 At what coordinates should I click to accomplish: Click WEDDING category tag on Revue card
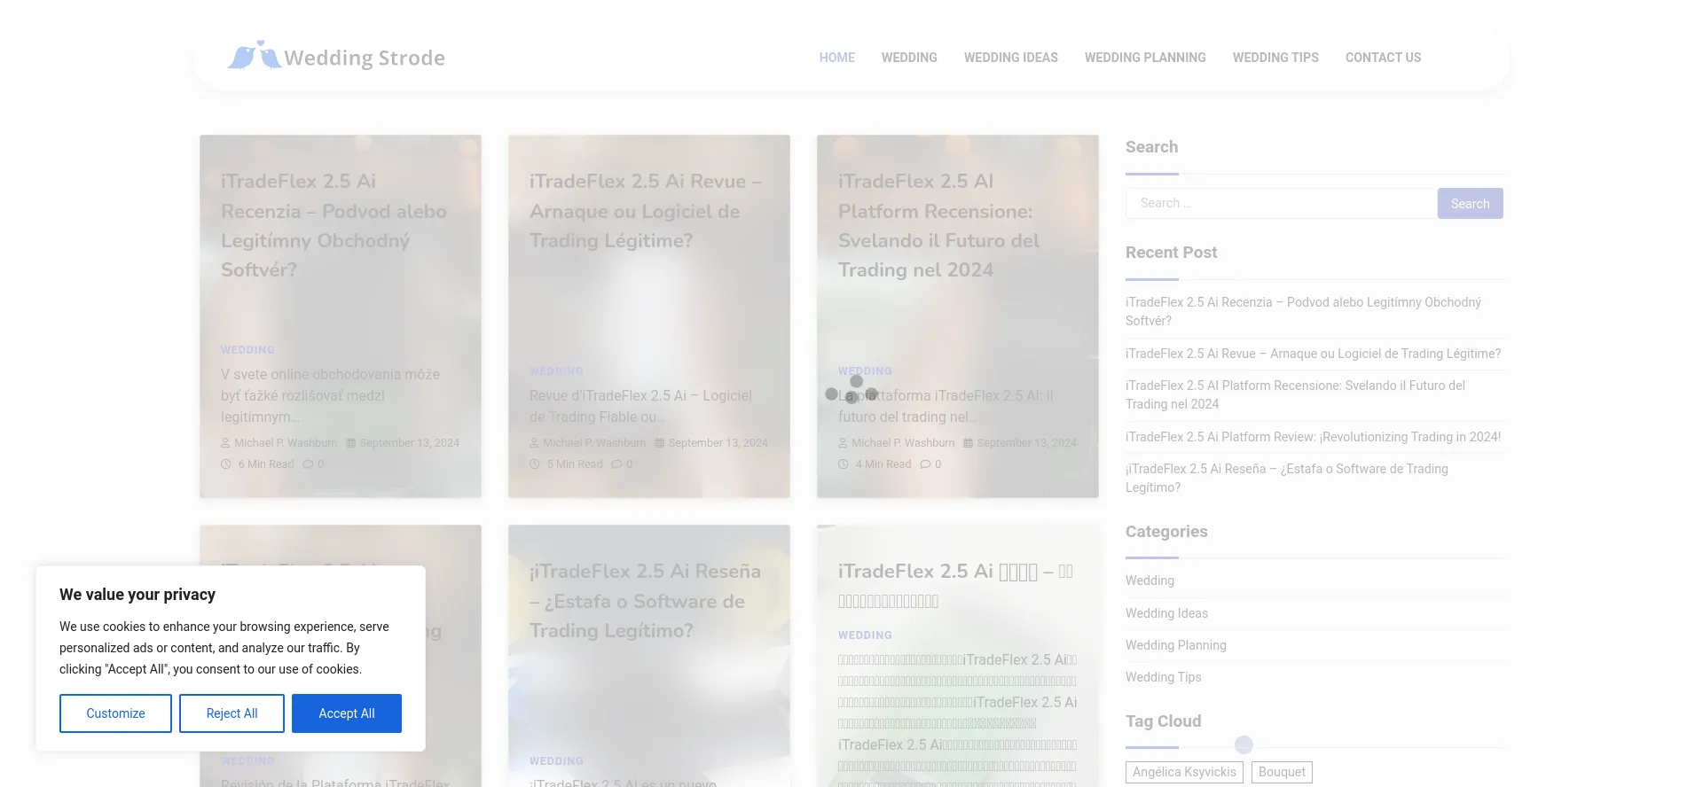[556, 371]
